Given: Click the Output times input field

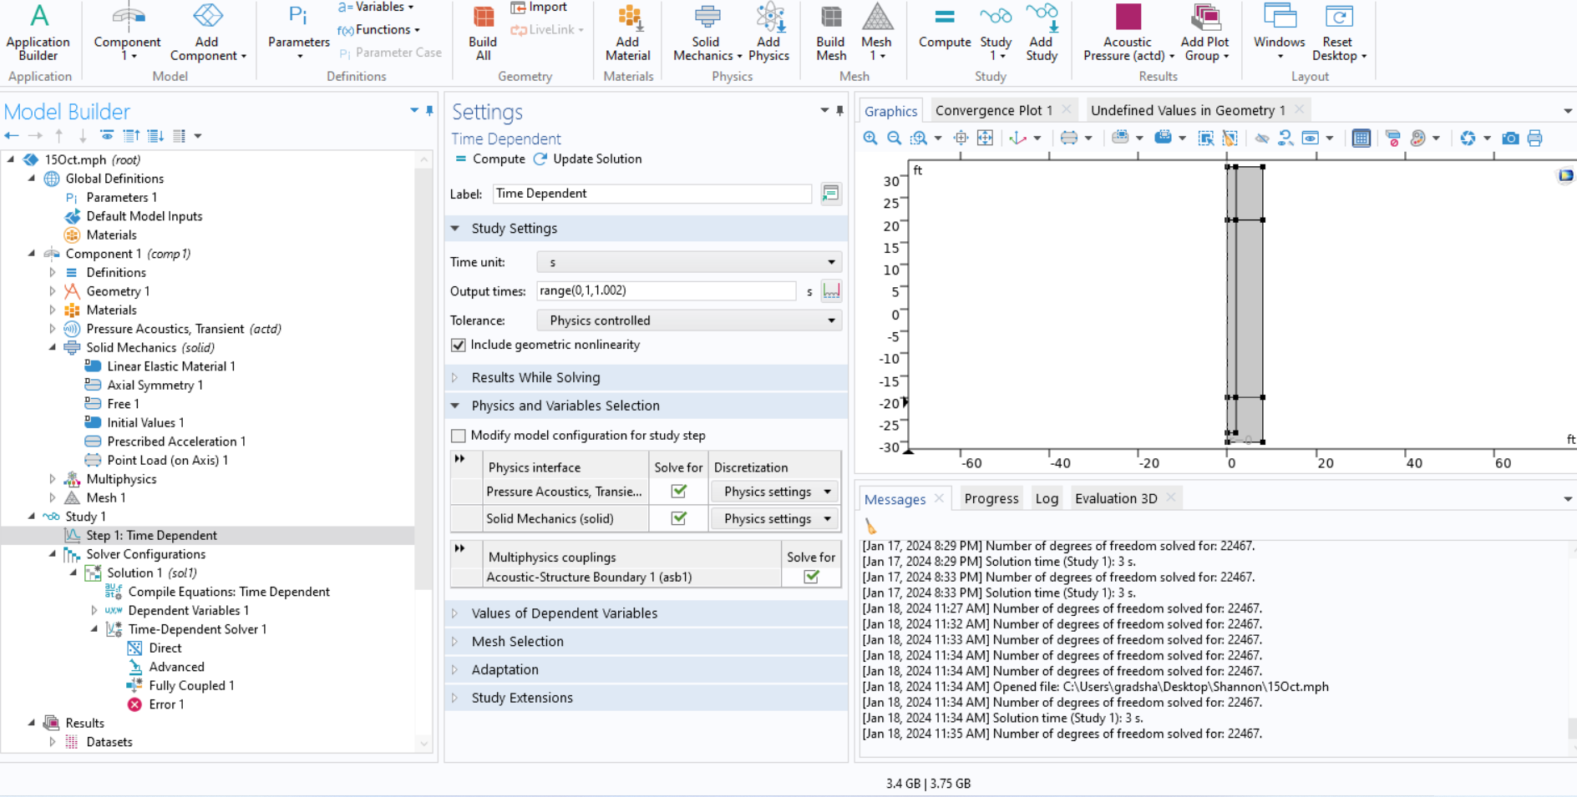Looking at the screenshot, I should pos(666,290).
